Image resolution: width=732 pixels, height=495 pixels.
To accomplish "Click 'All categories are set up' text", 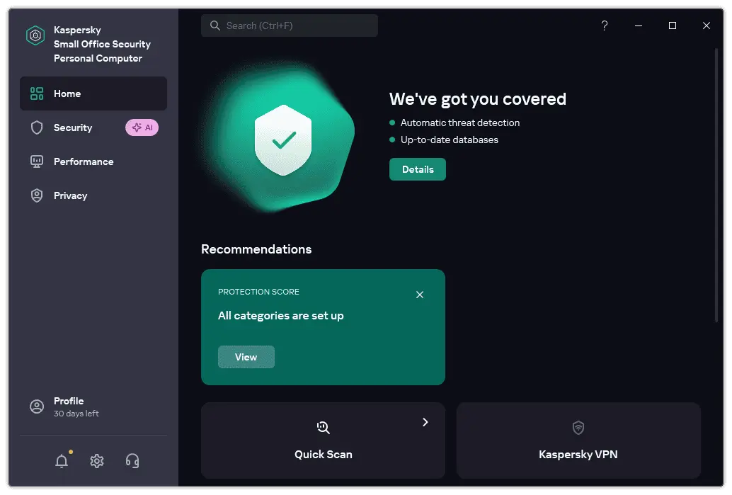I will click(280, 316).
